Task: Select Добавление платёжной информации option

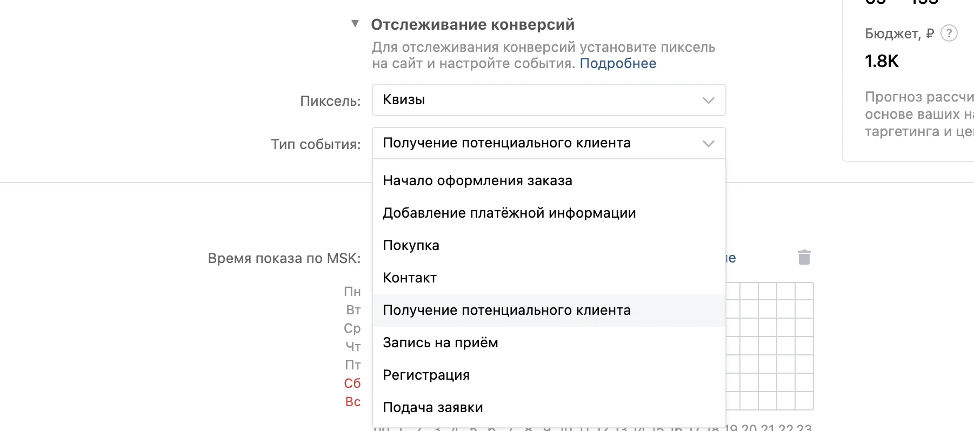Action: [549, 213]
